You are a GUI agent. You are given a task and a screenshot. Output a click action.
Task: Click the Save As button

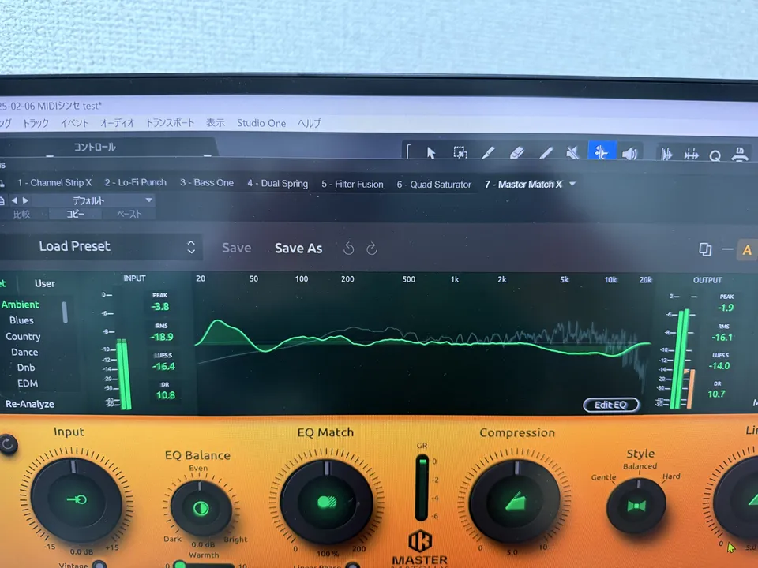(x=298, y=248)
